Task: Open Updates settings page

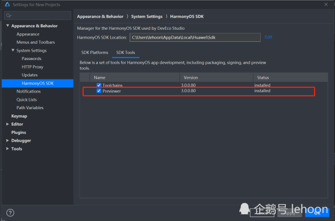Action: [x=30, y=75]
